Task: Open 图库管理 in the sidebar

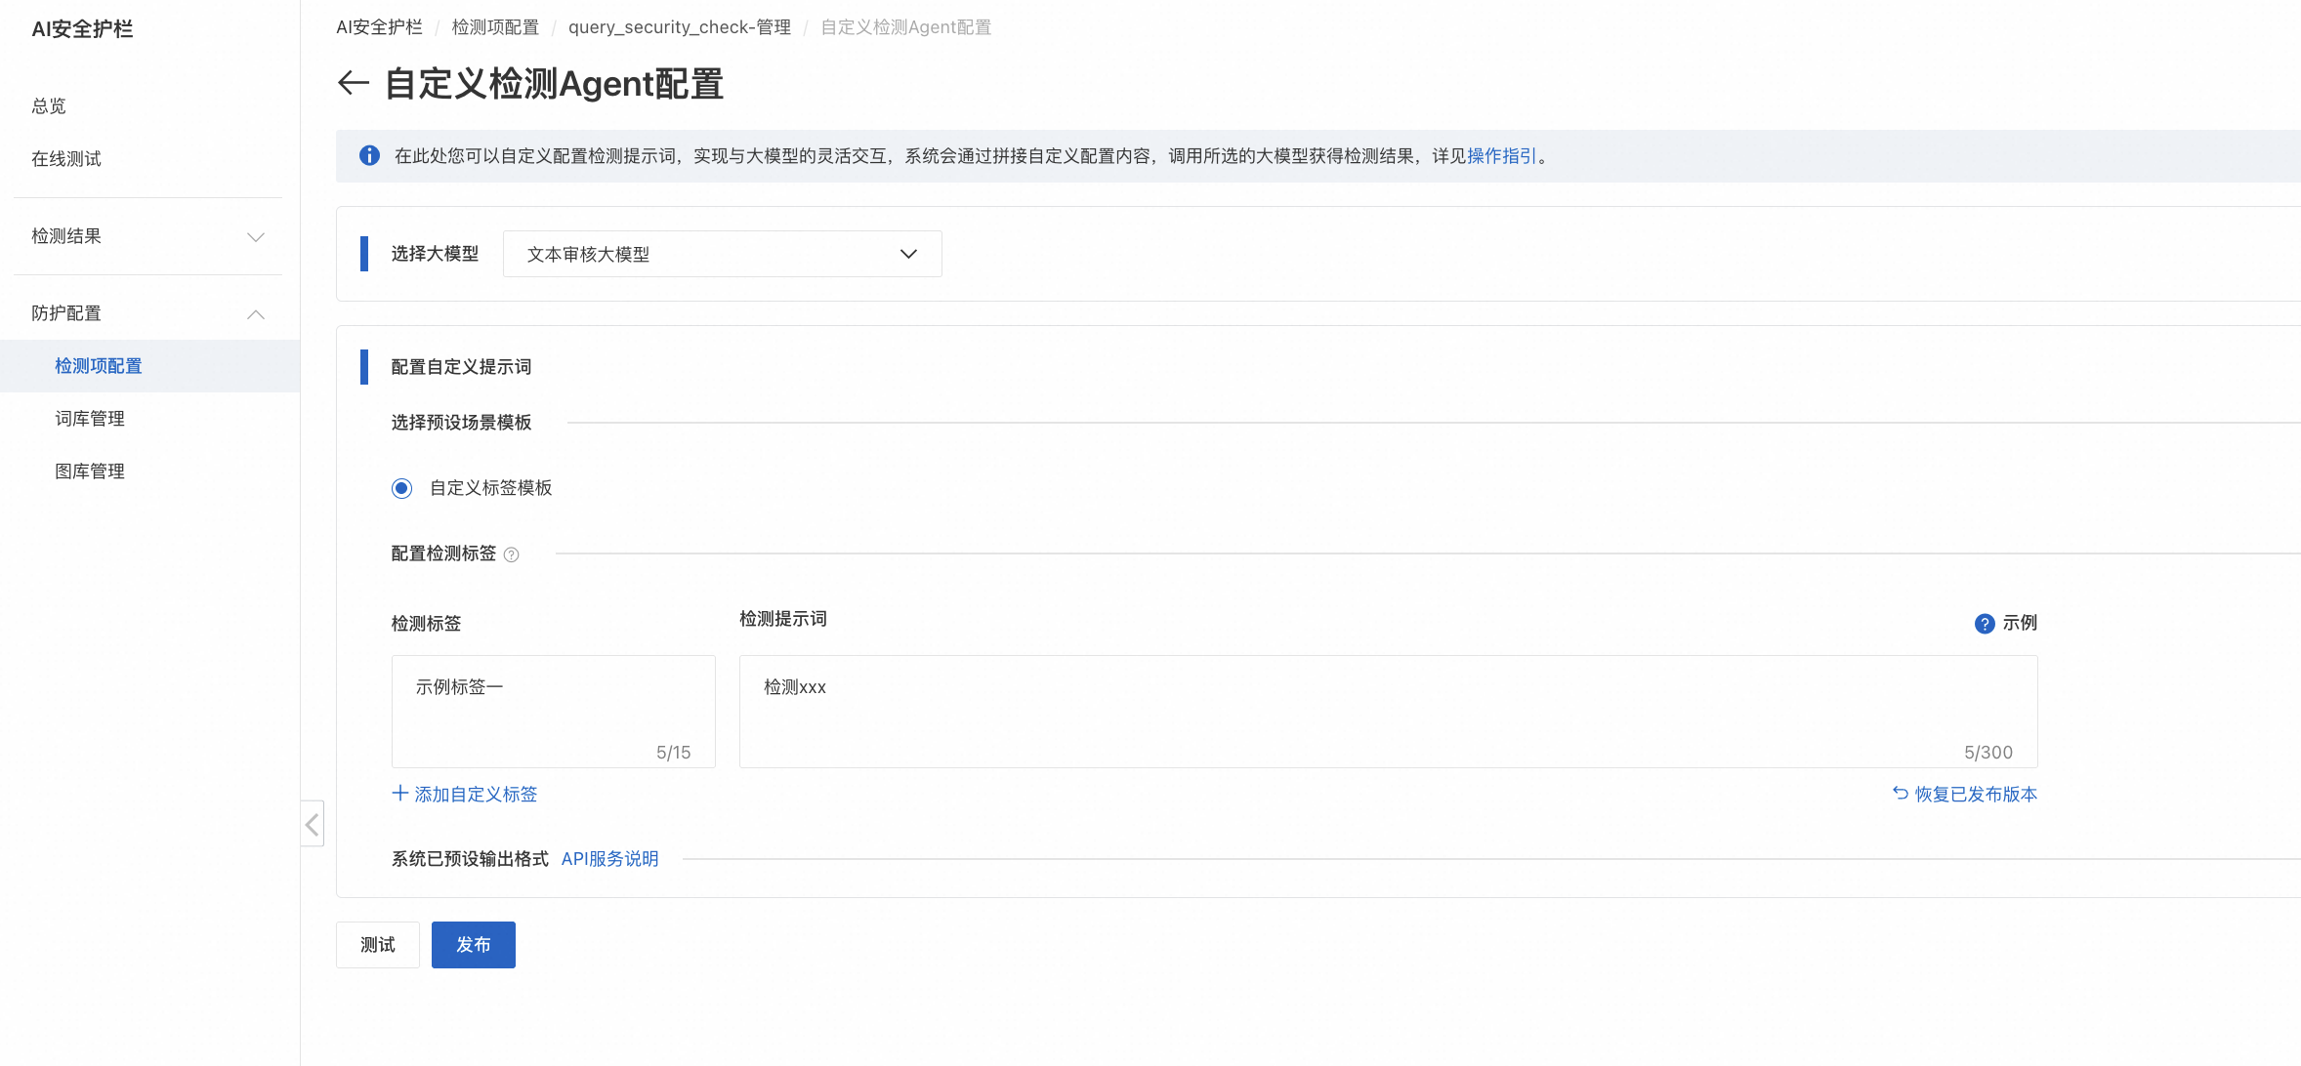Action: 90,471
